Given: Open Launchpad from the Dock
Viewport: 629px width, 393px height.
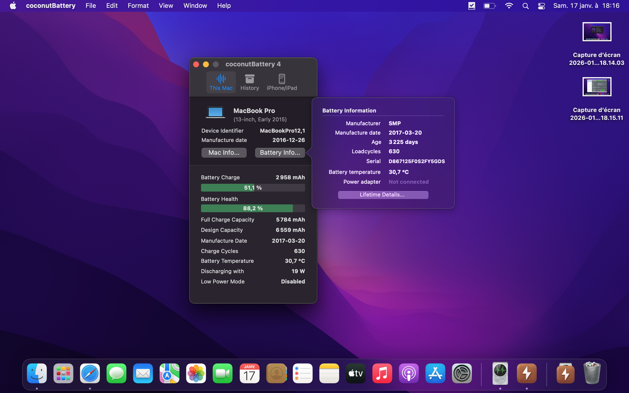Looking at the screenshot, I should tap(63, 373).
